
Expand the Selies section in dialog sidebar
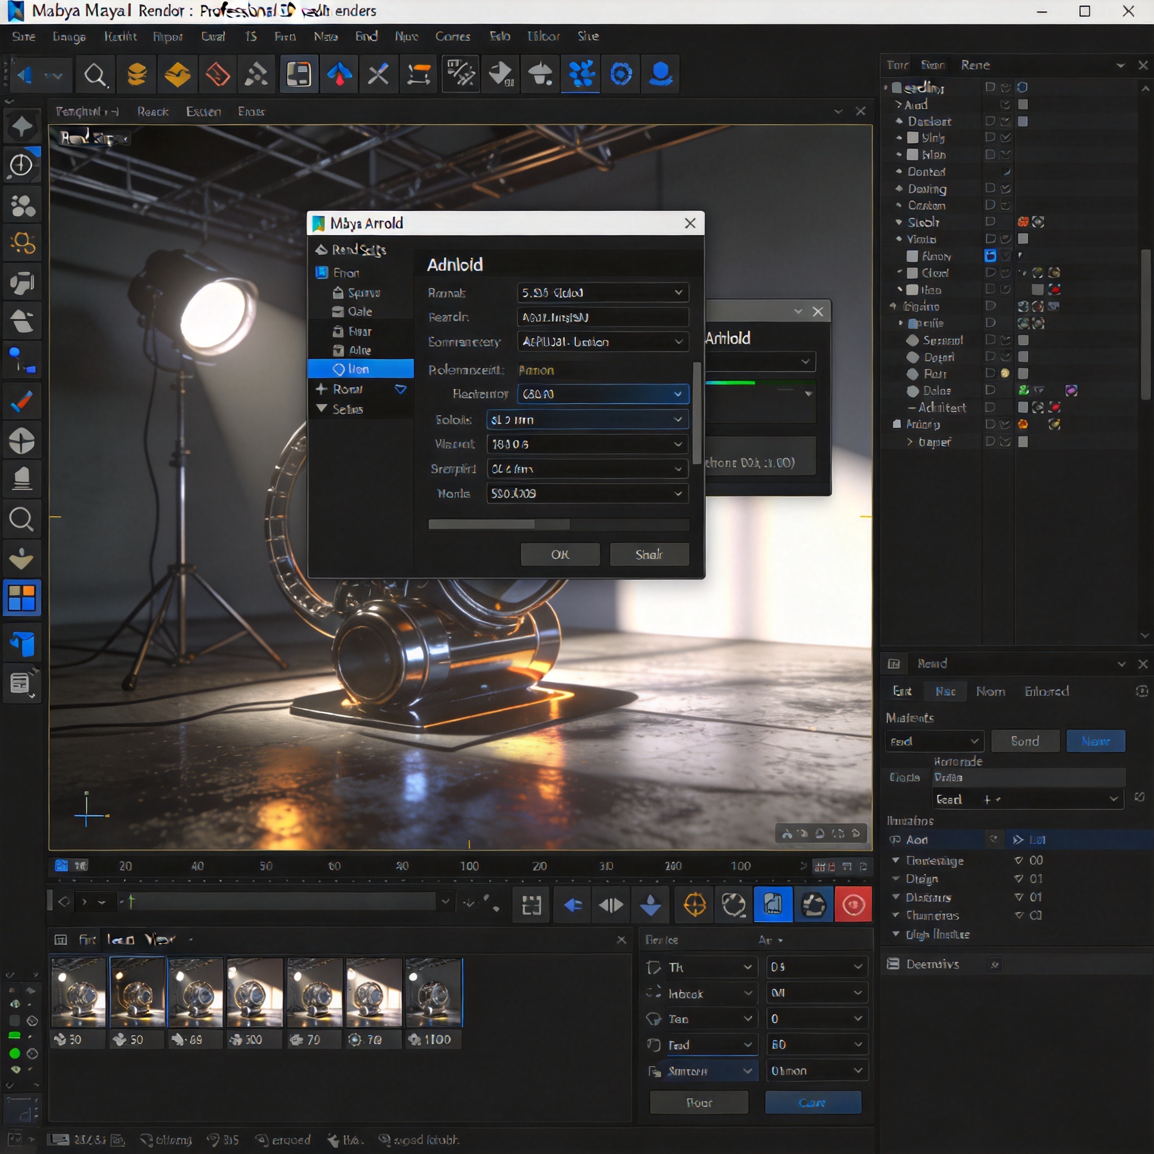point(322,409)
